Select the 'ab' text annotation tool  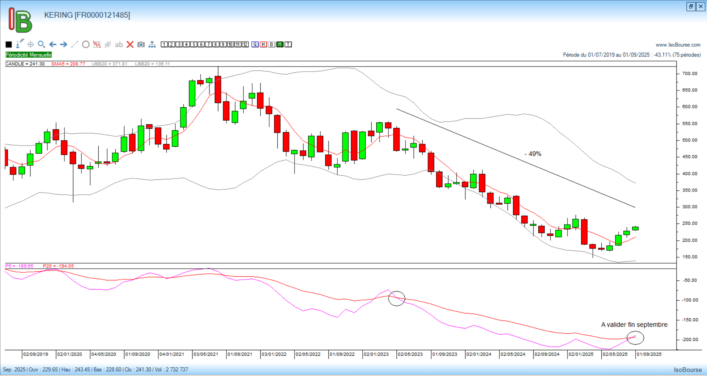[119, 45]
